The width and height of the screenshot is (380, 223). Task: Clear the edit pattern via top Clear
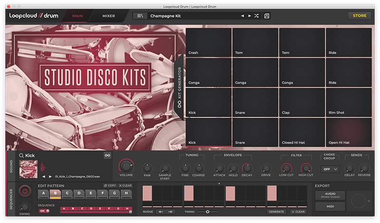click(125, 186)
